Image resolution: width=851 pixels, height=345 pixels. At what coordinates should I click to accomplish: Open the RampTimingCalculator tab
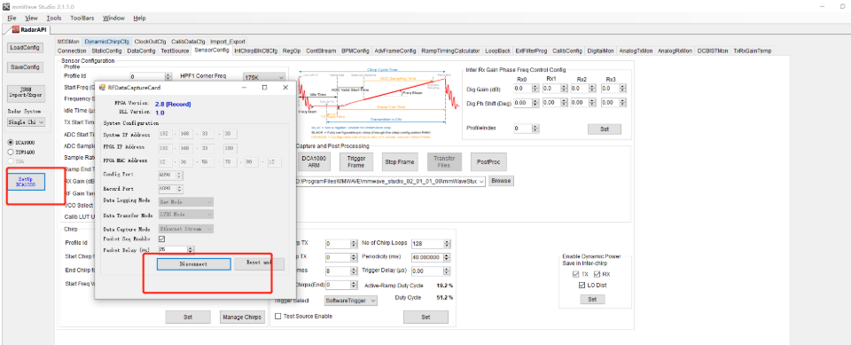[x=450, y=51]
